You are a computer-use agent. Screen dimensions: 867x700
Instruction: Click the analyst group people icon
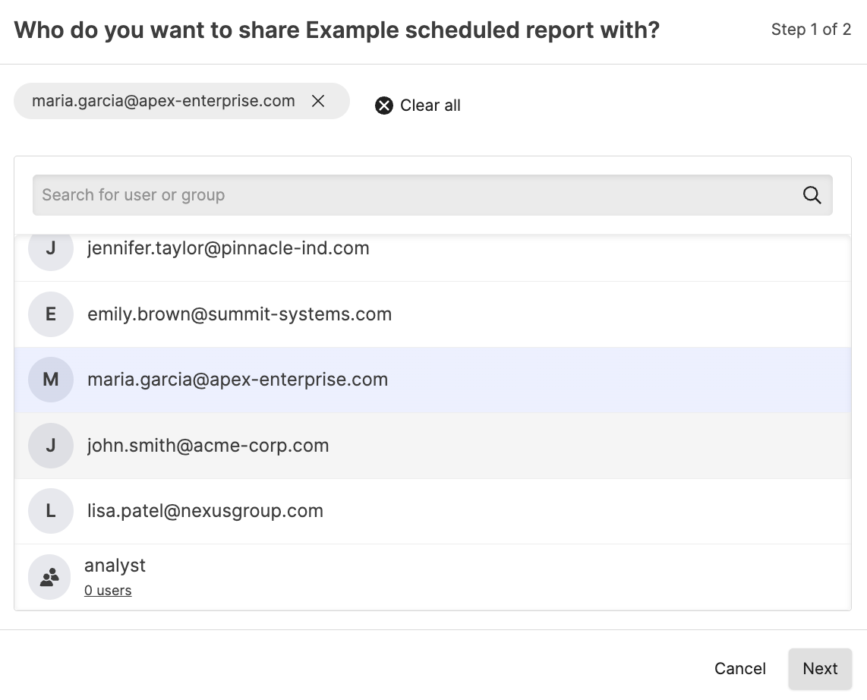(49, 578)
